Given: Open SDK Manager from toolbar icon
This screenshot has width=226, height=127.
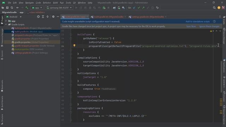Looking at the screenshot, I should click(x=123, y=8).
